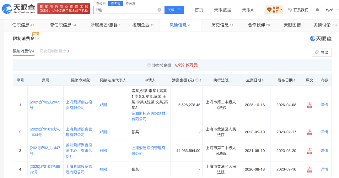This screenshot has width=339, height=178.
Task: Click help icon beside 涉案总金额
Action: pyautogui.click(x=149, y=65)
